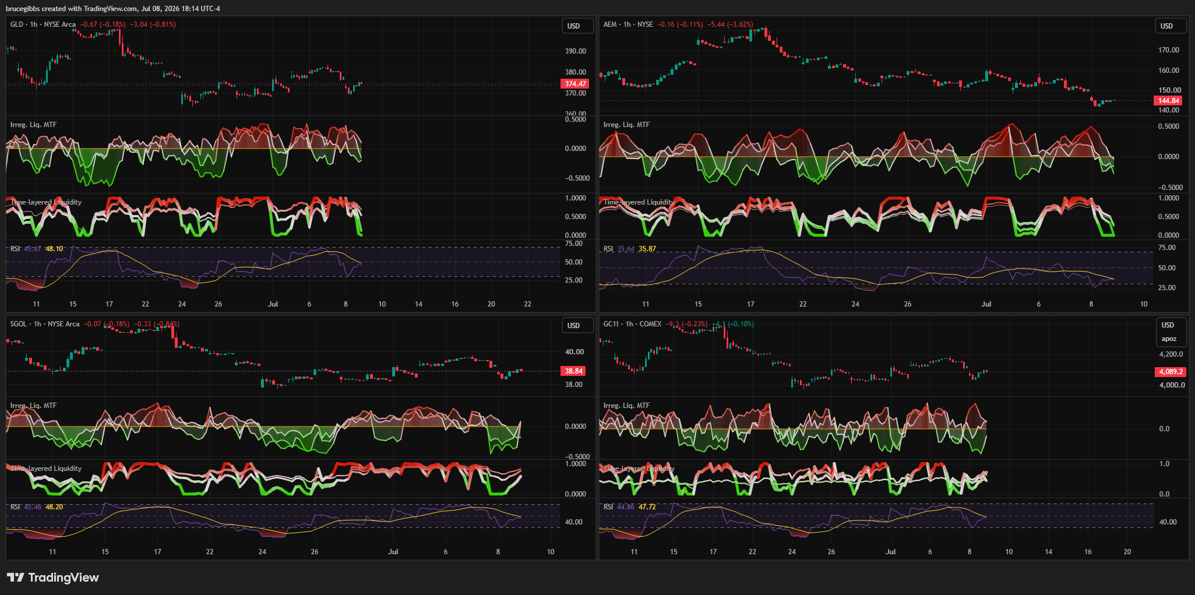Open the USD currency selector on AEM chart
The image size is (1195, 595).
1171,26
